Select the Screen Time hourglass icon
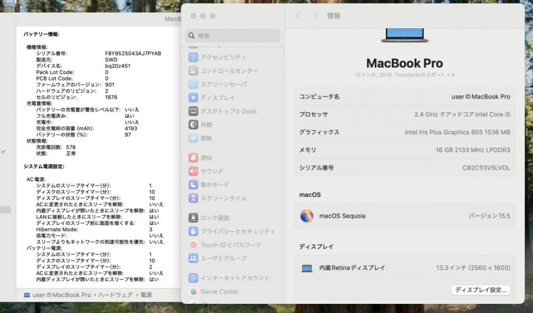 (x=193, y=198)
